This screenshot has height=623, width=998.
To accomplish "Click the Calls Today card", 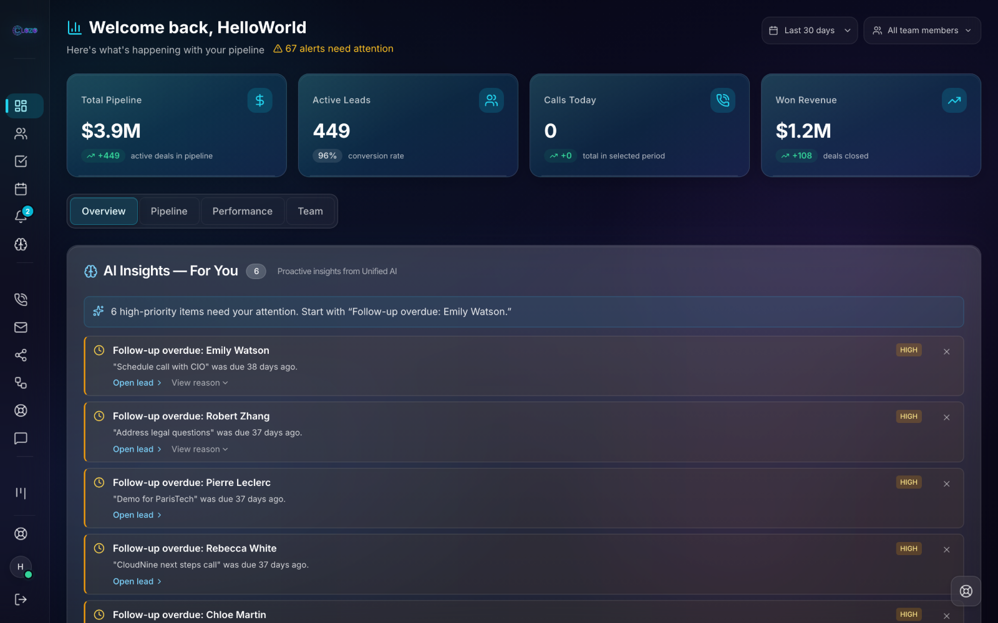I will [x=639, y=125].
